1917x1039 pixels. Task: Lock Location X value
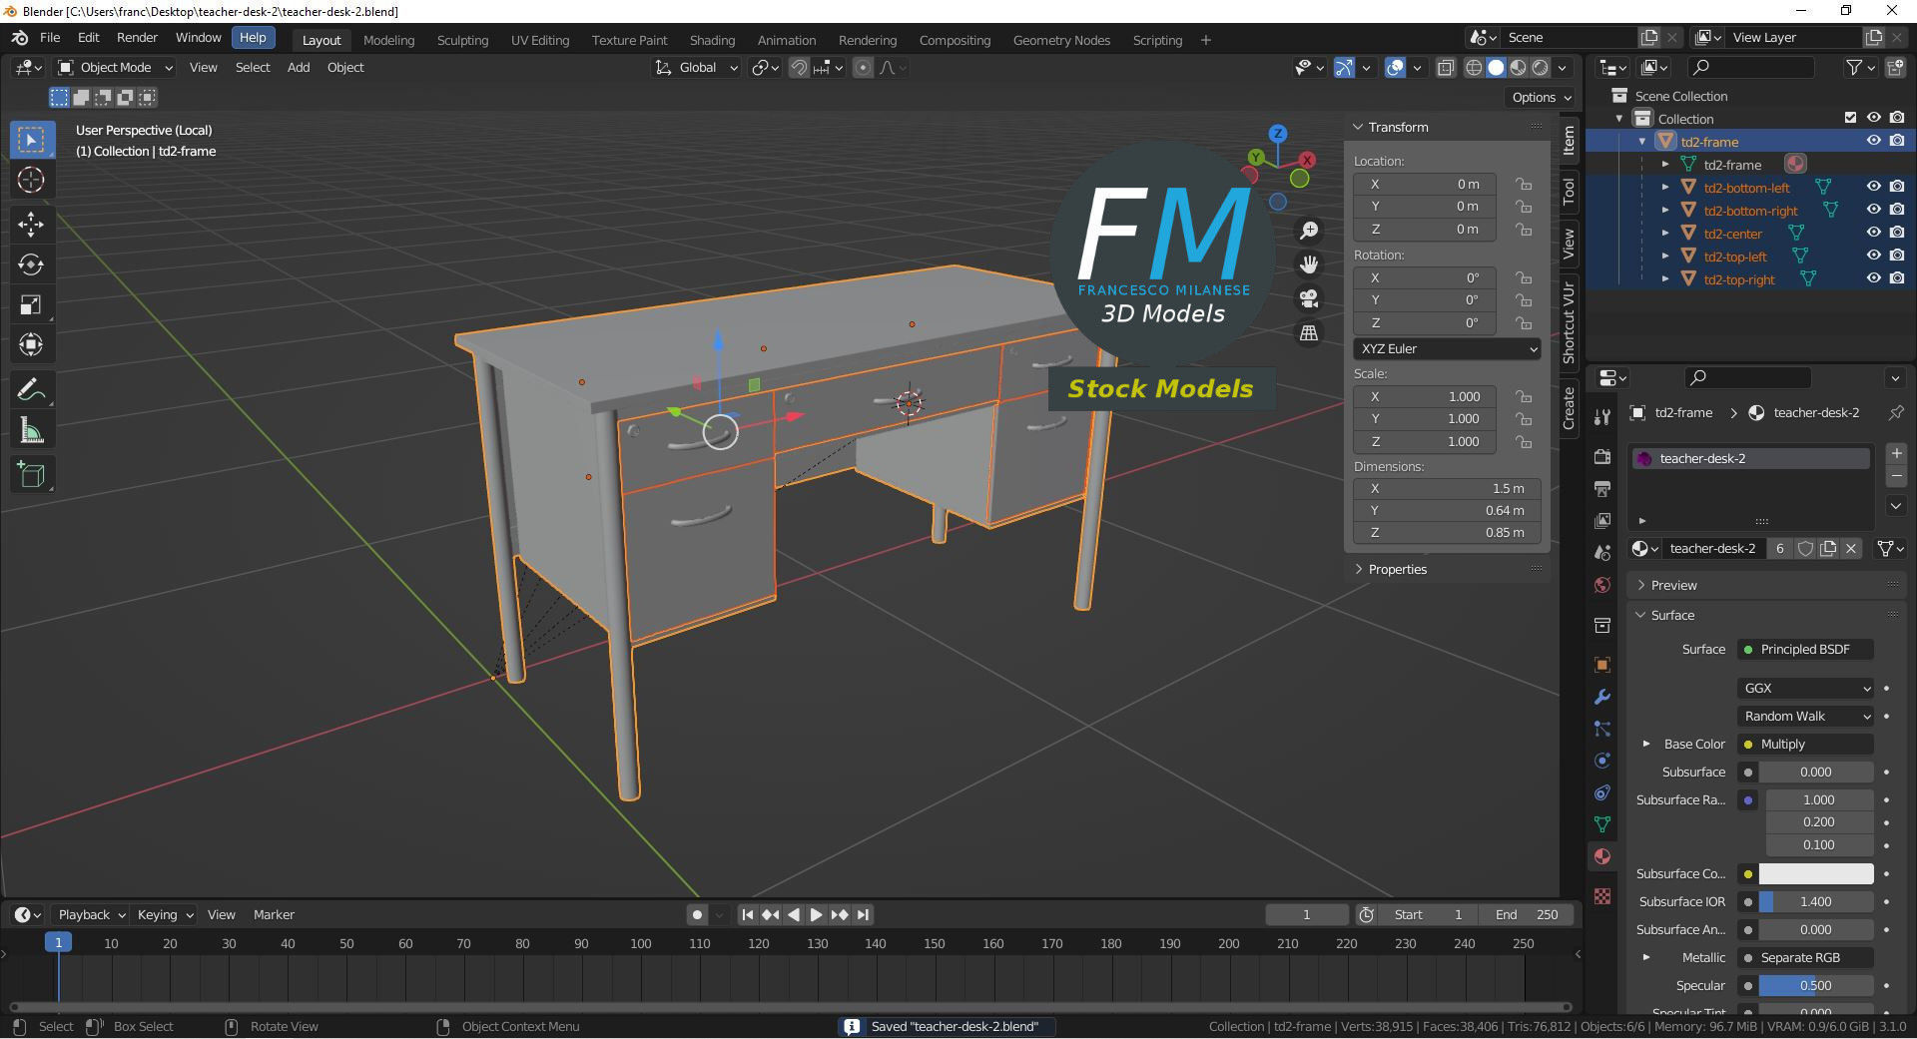tap(1524, 184)
